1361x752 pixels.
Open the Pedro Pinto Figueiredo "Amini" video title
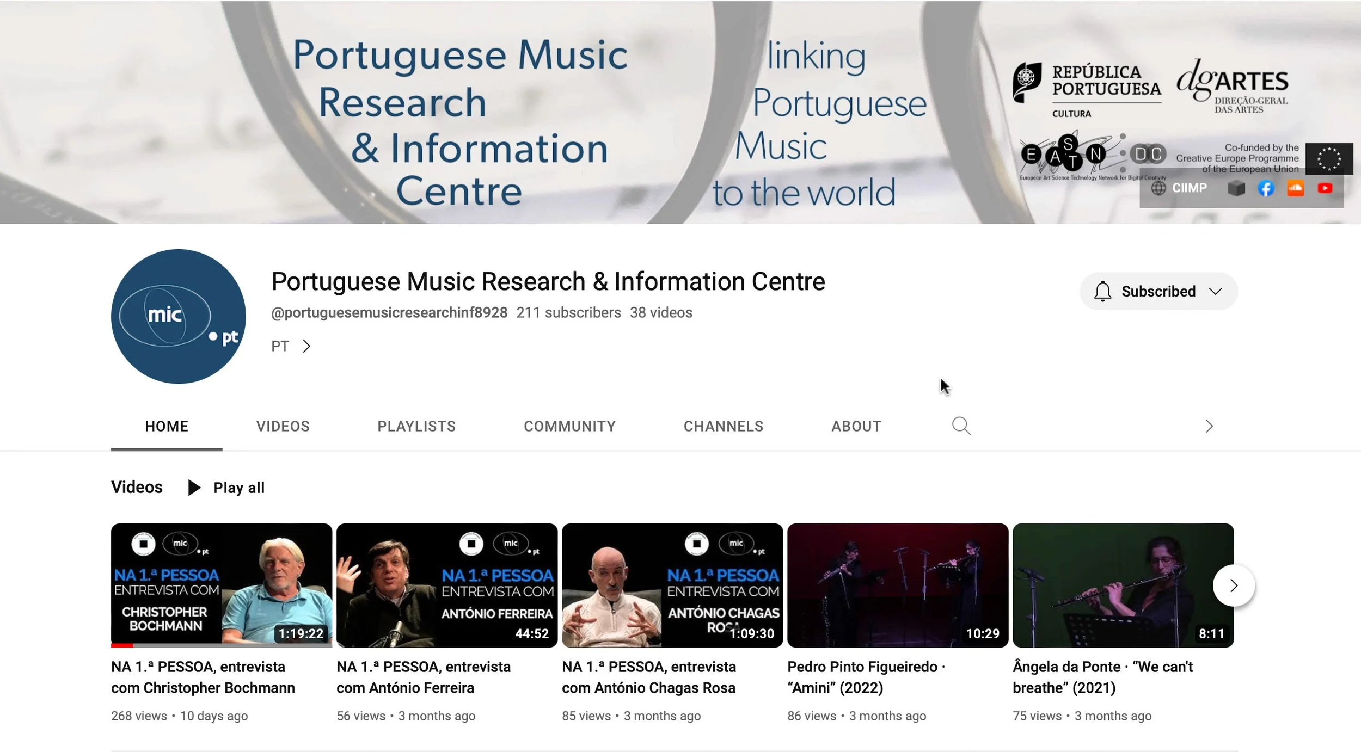tap(866, 677)
